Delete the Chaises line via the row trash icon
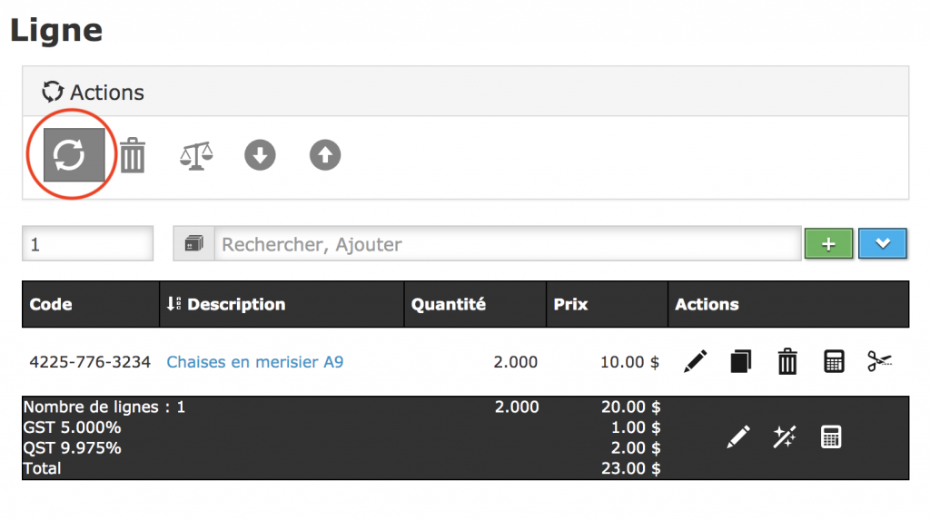Viewport: 930px width, 520px height. 787,362
